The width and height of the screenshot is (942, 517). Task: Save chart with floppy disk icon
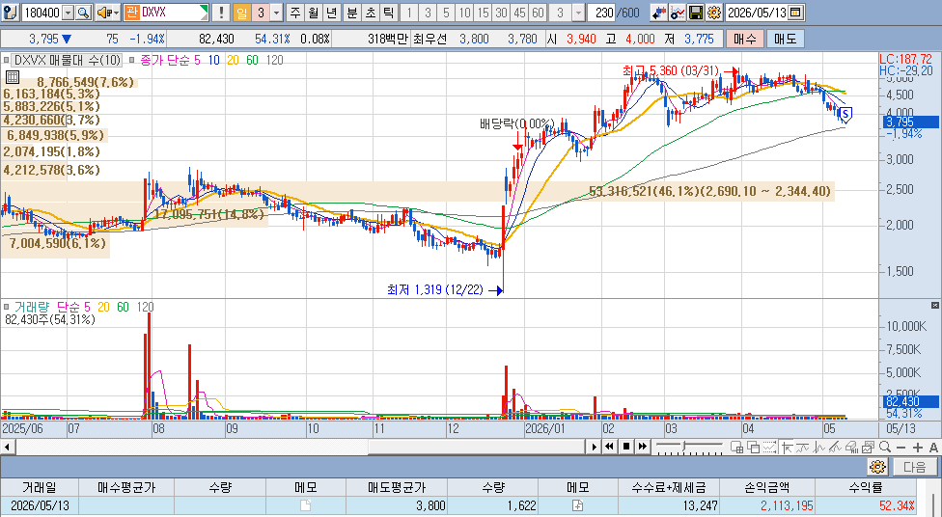(696, 12)
